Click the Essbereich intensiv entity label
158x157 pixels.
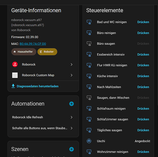click(x=111, y=55)
